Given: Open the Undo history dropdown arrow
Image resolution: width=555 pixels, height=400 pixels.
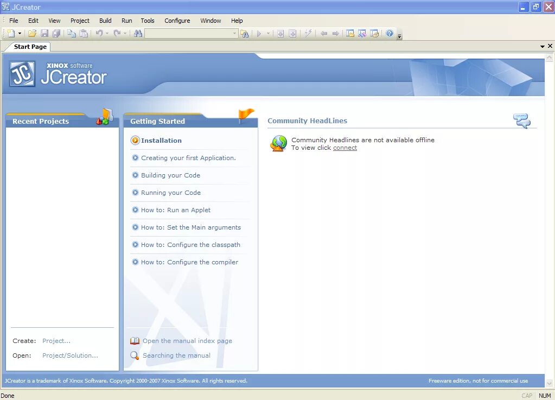Looking at the screenshot, I should [x=107, y=33].
